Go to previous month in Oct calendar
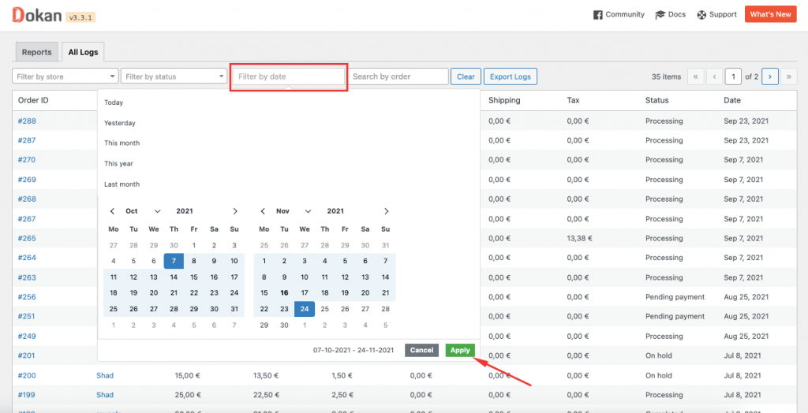The height and width of the screenshot is (413, 808). coord(112,211)
